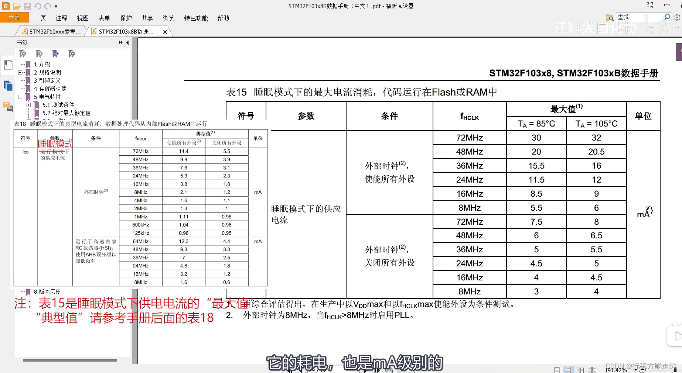Select bookmark 1 介绍
The width and height of the screenshot is (682, 373).
(x=42, y=64)
